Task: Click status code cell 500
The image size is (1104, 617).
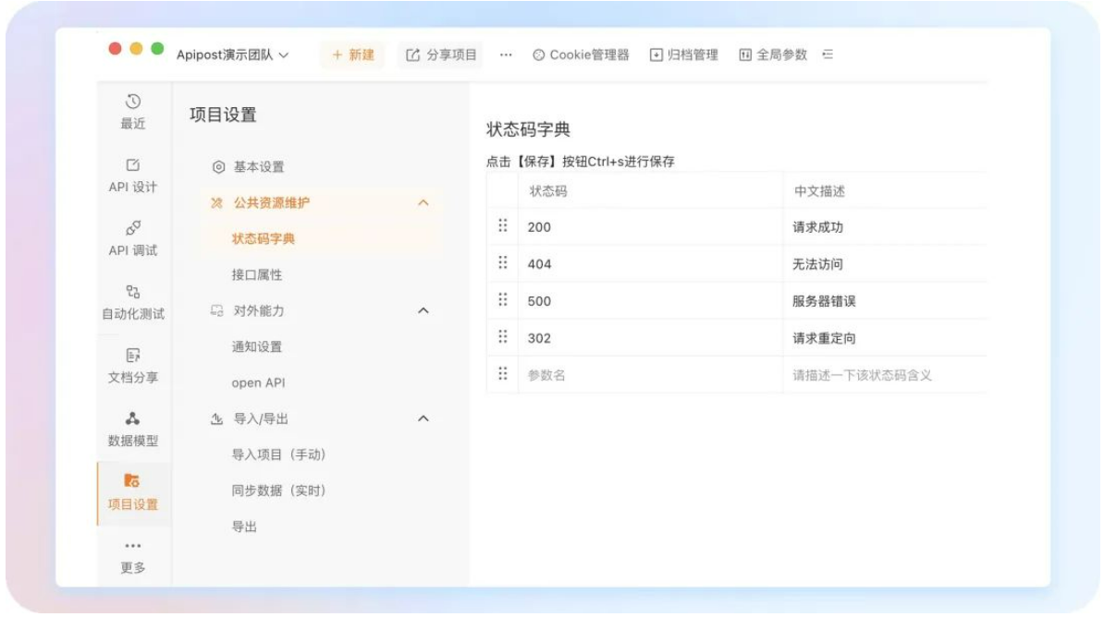Action: [651, 301]
